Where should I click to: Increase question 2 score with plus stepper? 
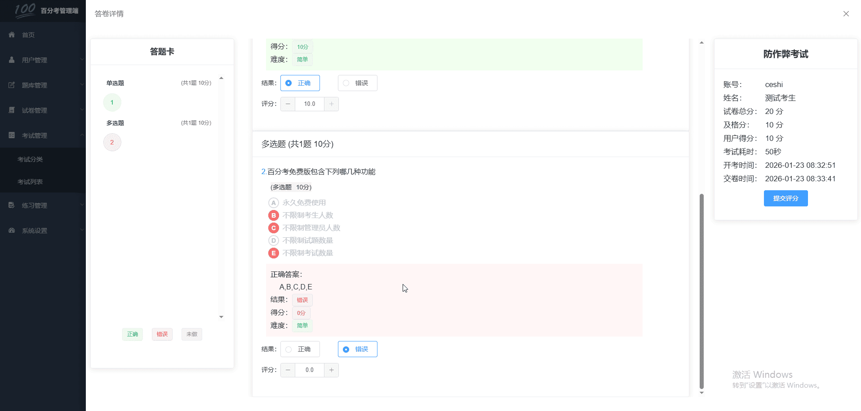331,370
